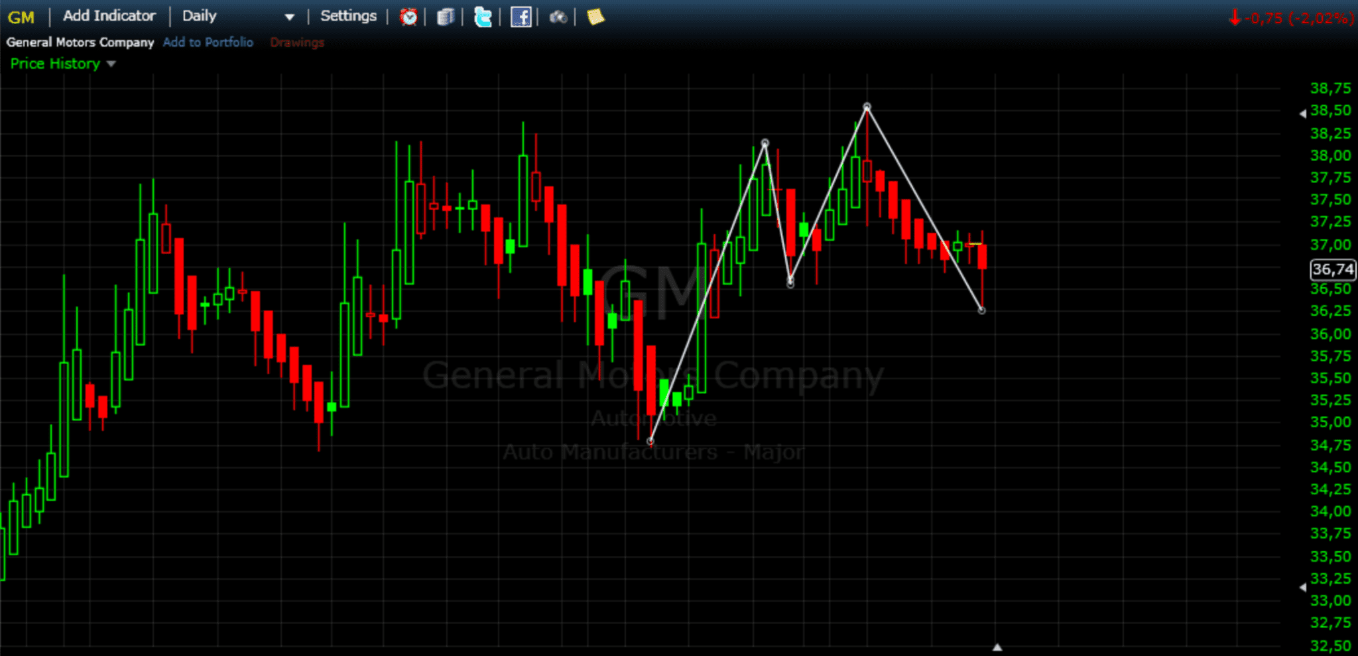Click the current price tag 36,74
The height and width of the screenshot is (656, 1358).
(1333, 269)
